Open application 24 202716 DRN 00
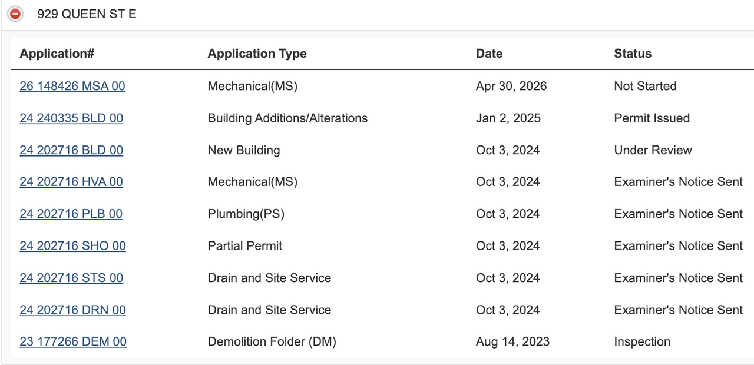This screenshot has width=754, height=365. pos(73,310)
